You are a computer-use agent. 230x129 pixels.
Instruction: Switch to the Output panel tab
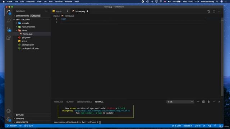pos(70,102)
